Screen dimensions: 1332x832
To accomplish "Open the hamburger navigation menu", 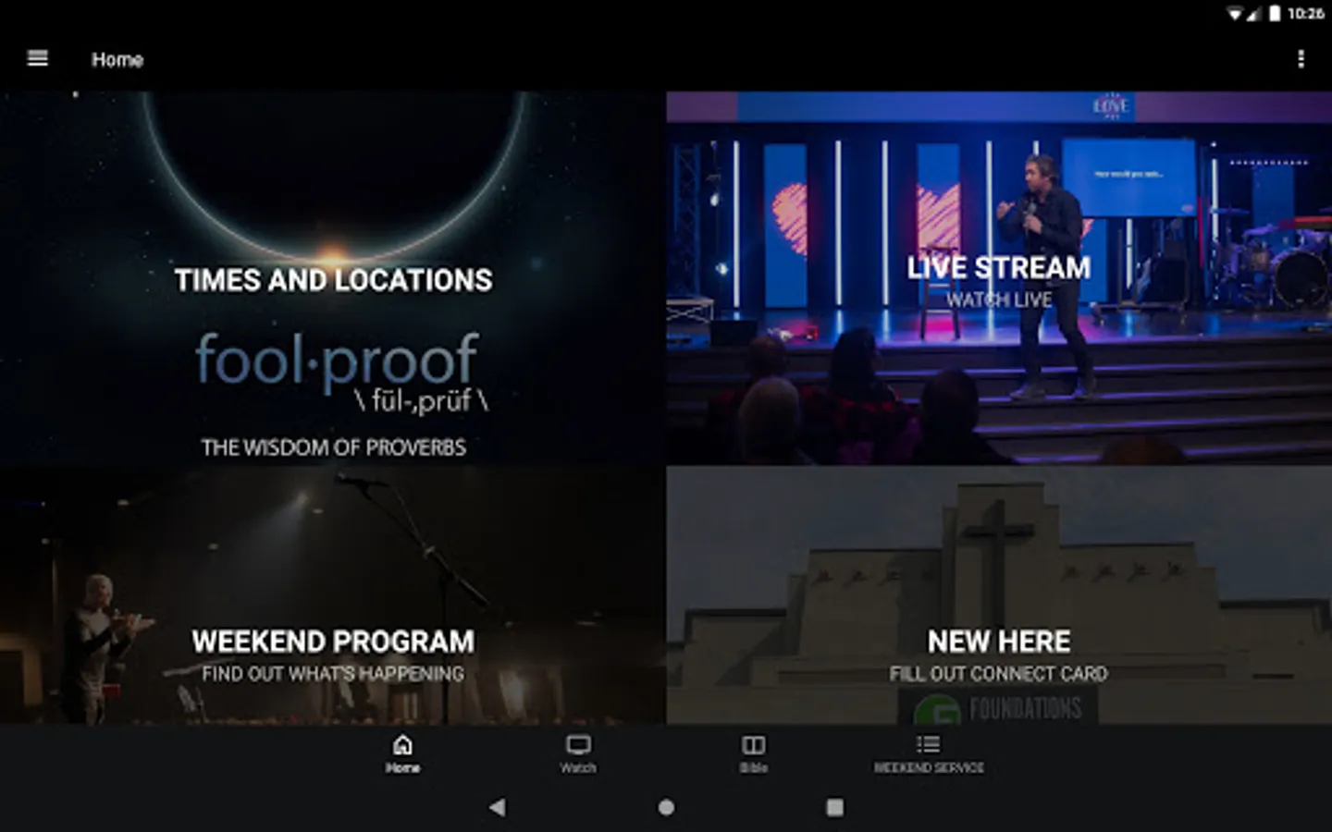I will click(x=38, y=58).
